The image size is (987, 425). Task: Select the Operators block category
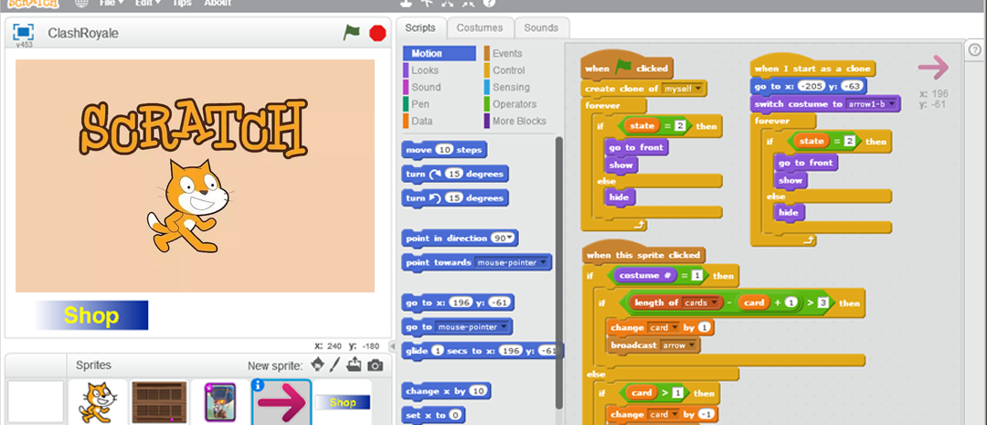pos(515,104)
